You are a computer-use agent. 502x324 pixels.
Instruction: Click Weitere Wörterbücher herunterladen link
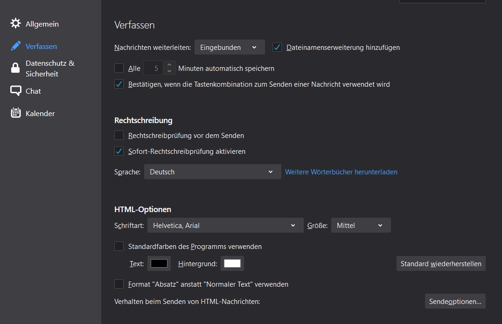click(341, 172)
